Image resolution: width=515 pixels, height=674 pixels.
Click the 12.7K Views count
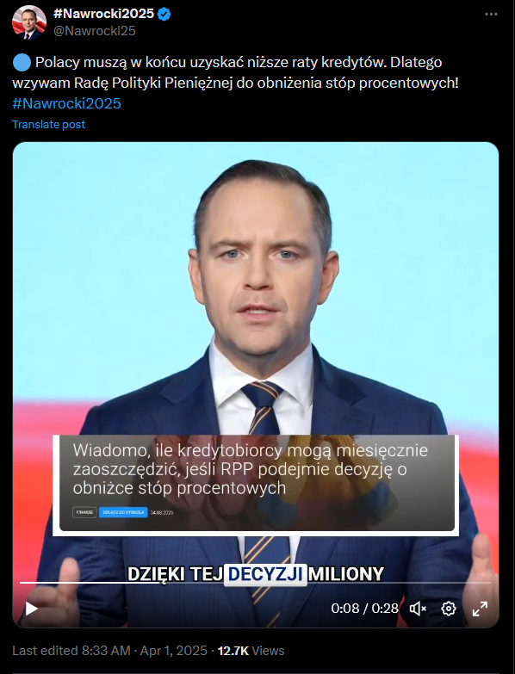click(x=251, y=651)
